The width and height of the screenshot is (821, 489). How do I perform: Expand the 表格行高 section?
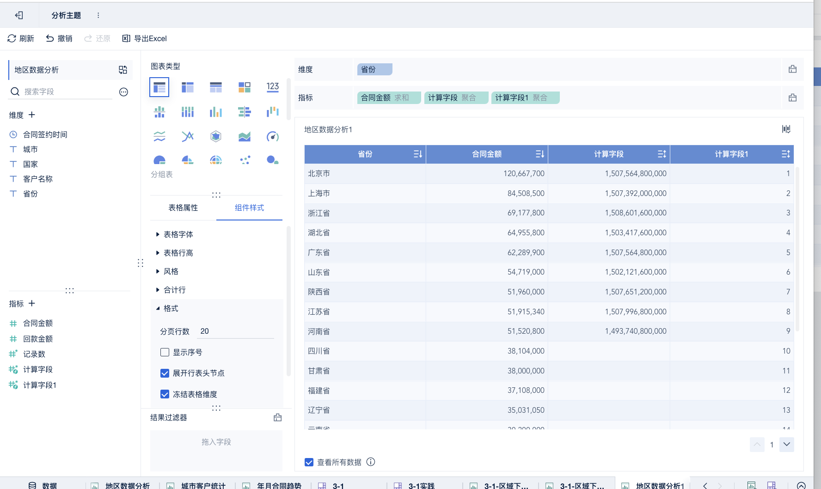(x=175, y=253)
